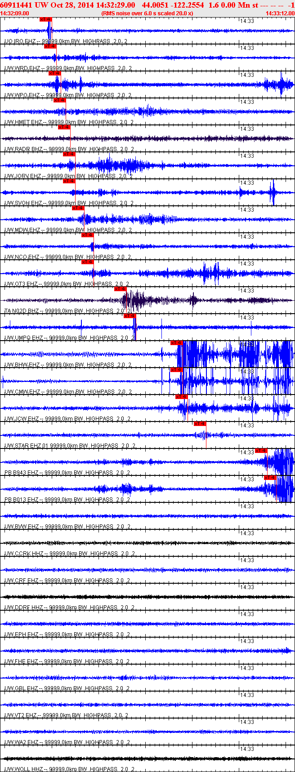Click the 'RMS noise over 6.0 s' note

(147, 13)
